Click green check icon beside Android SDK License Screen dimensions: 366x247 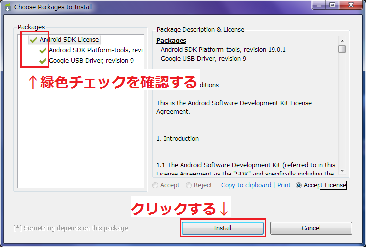(34, 40)
